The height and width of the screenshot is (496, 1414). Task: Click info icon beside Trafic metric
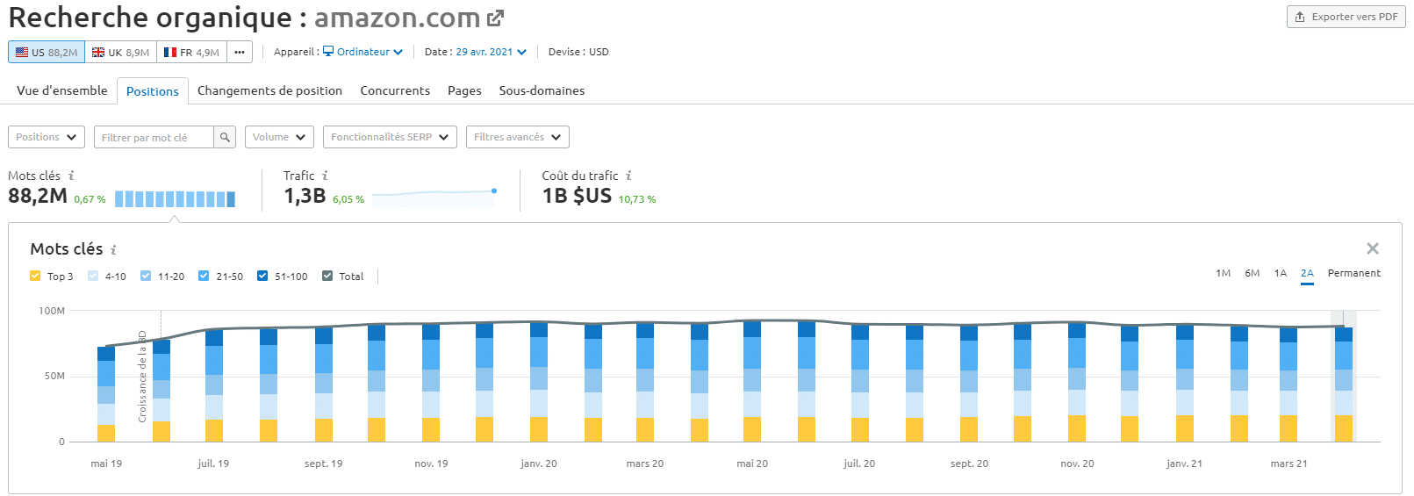(x=325, y=176)
